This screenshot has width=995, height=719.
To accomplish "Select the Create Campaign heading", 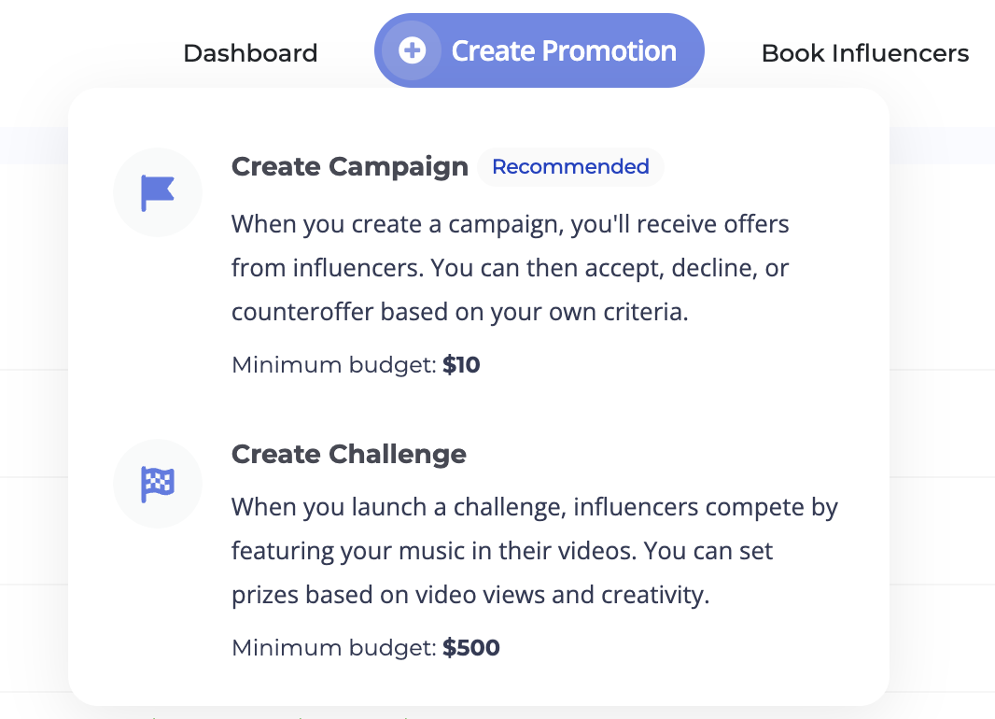I will pyautogui.click(x=349, y=167).
